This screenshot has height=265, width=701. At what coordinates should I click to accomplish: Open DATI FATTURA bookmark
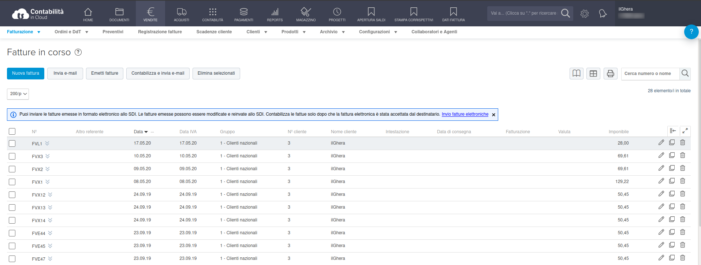pos(454,12)
